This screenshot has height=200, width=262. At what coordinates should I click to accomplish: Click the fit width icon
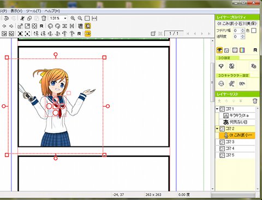click(94, 19)
